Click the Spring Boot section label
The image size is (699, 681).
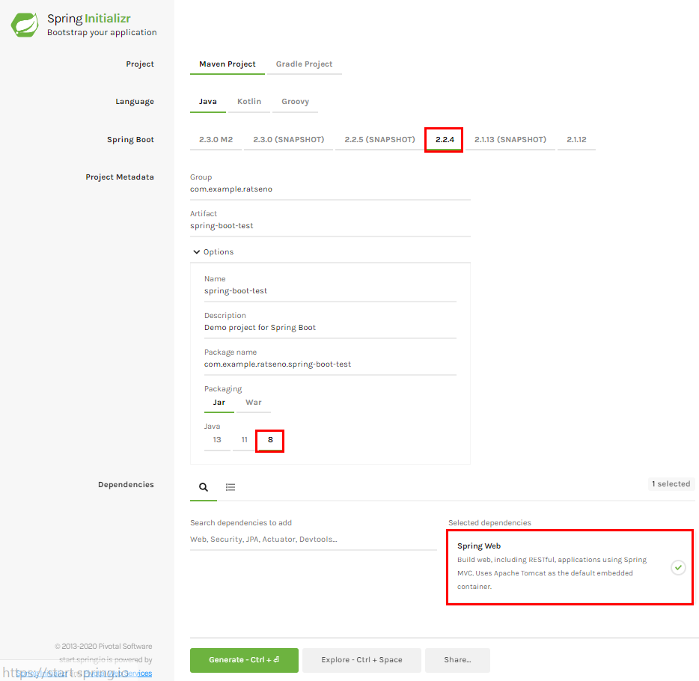[130, 139]
